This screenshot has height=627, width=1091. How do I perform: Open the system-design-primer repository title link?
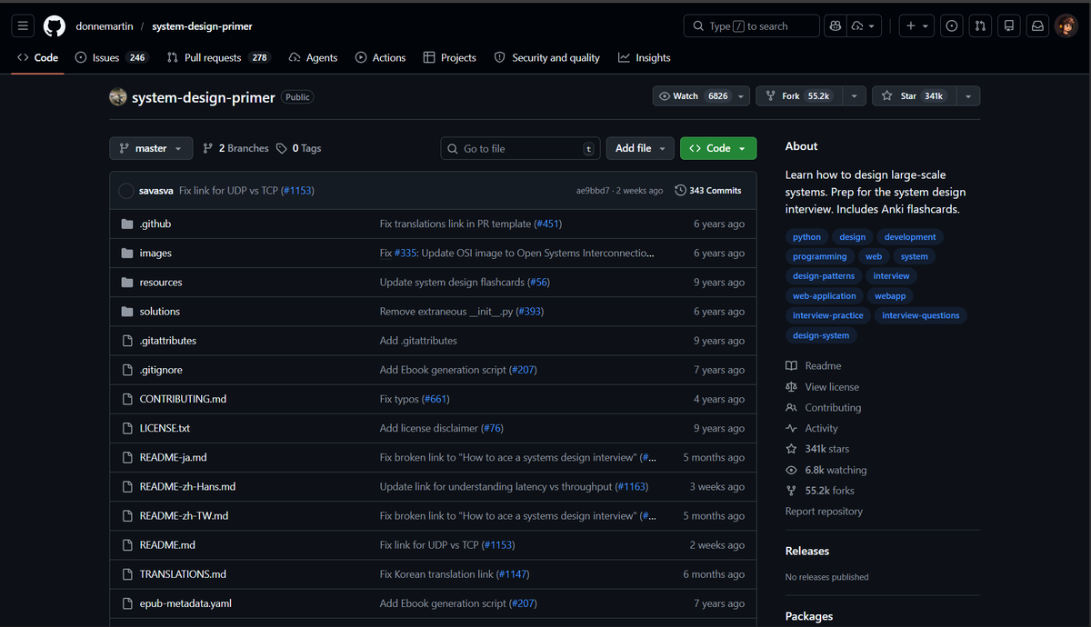[204, 97]
